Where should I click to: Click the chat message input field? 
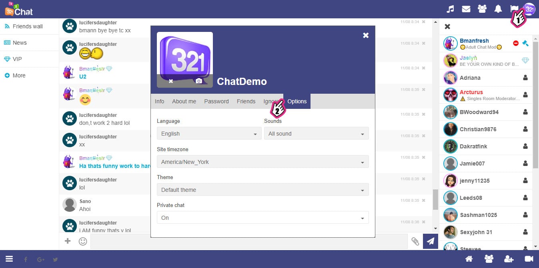point(240,241)
